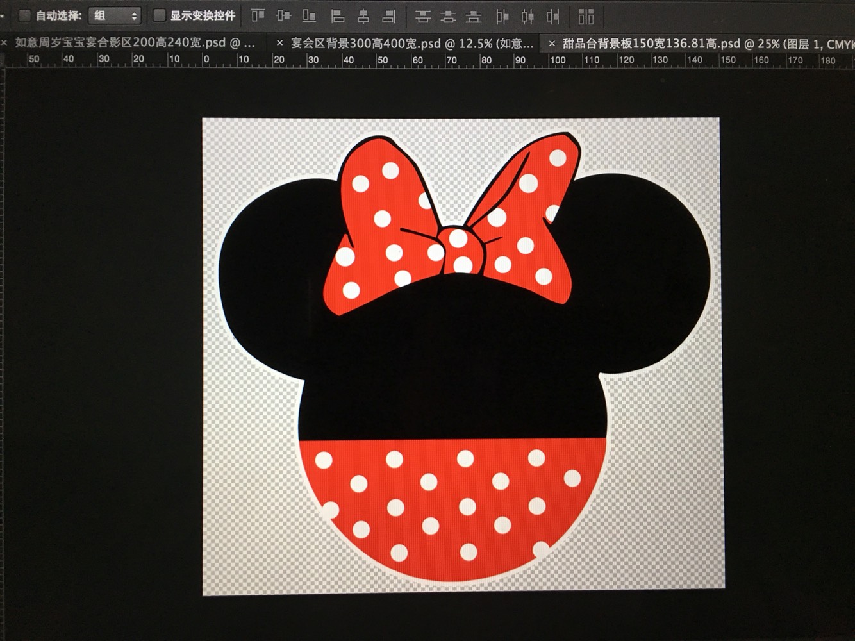Click the Distribute vertical centers icon
Viewport: 855px width, 641px height.
coord(448,16)
